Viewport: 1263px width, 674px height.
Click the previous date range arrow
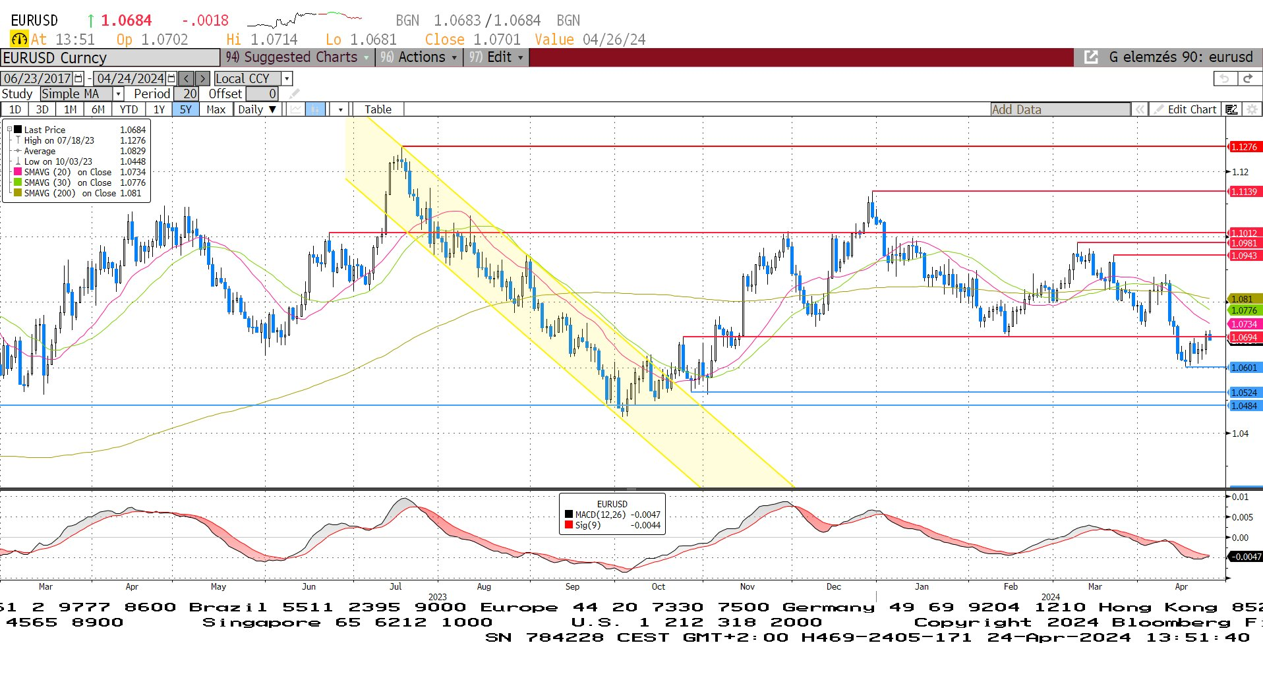coord(187,78)
